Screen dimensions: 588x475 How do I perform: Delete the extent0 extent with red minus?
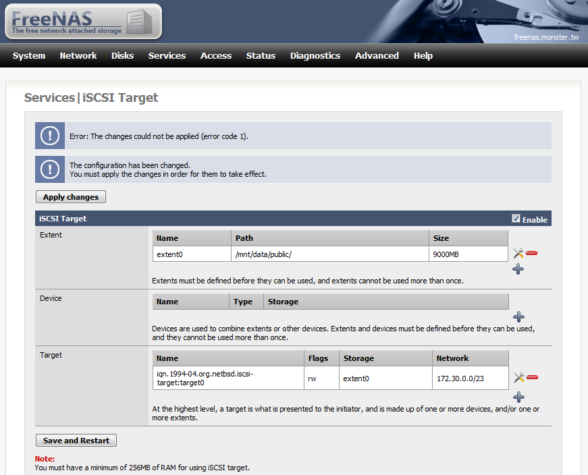532,254
